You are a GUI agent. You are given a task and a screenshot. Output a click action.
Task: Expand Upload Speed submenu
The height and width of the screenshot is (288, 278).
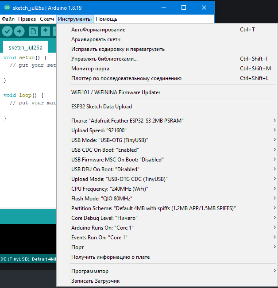(x=167, y=131)
